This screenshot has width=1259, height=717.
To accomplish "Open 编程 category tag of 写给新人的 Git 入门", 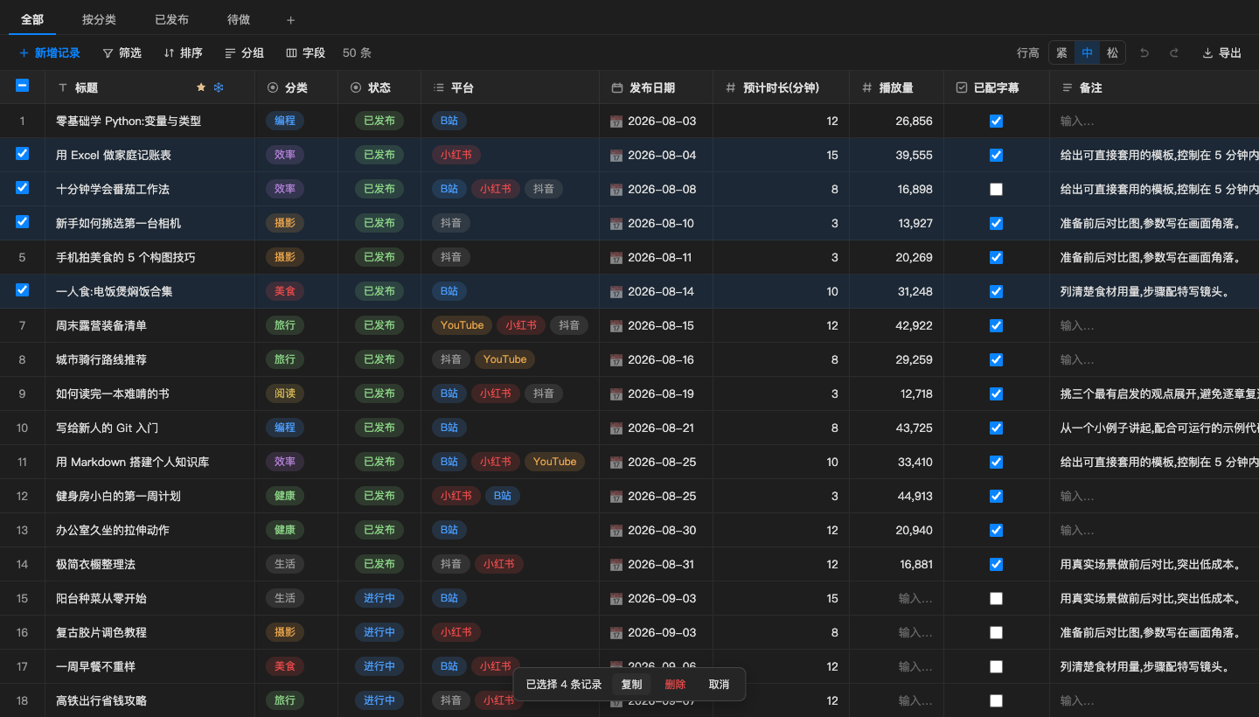I will click(x=285, y=428).
